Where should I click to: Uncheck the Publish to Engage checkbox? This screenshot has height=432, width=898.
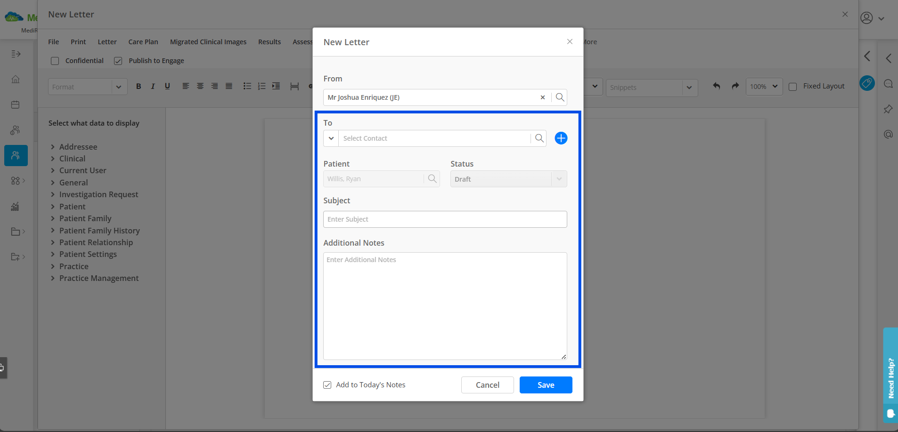(x=117, y=61)
